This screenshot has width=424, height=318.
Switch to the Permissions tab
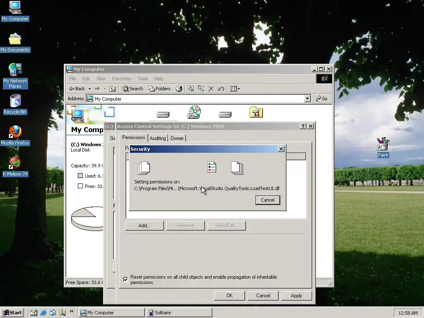tap(134, 137)
